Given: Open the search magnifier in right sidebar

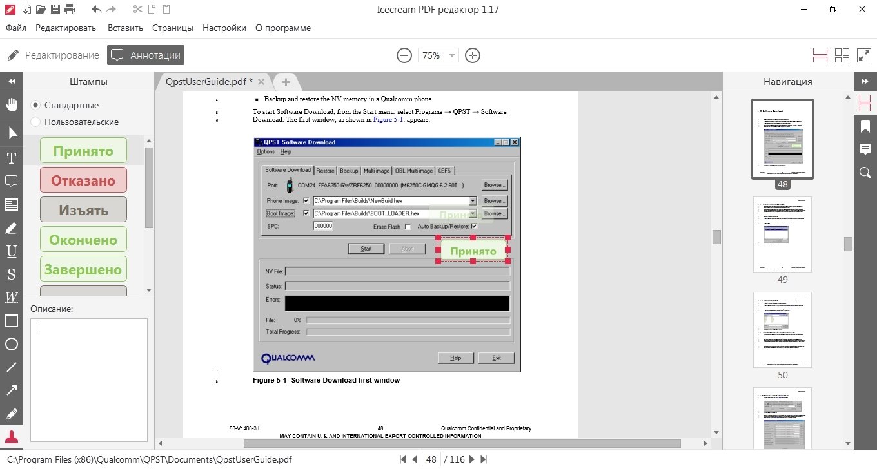Looking at the screenshot, I should tap(865, 173).
